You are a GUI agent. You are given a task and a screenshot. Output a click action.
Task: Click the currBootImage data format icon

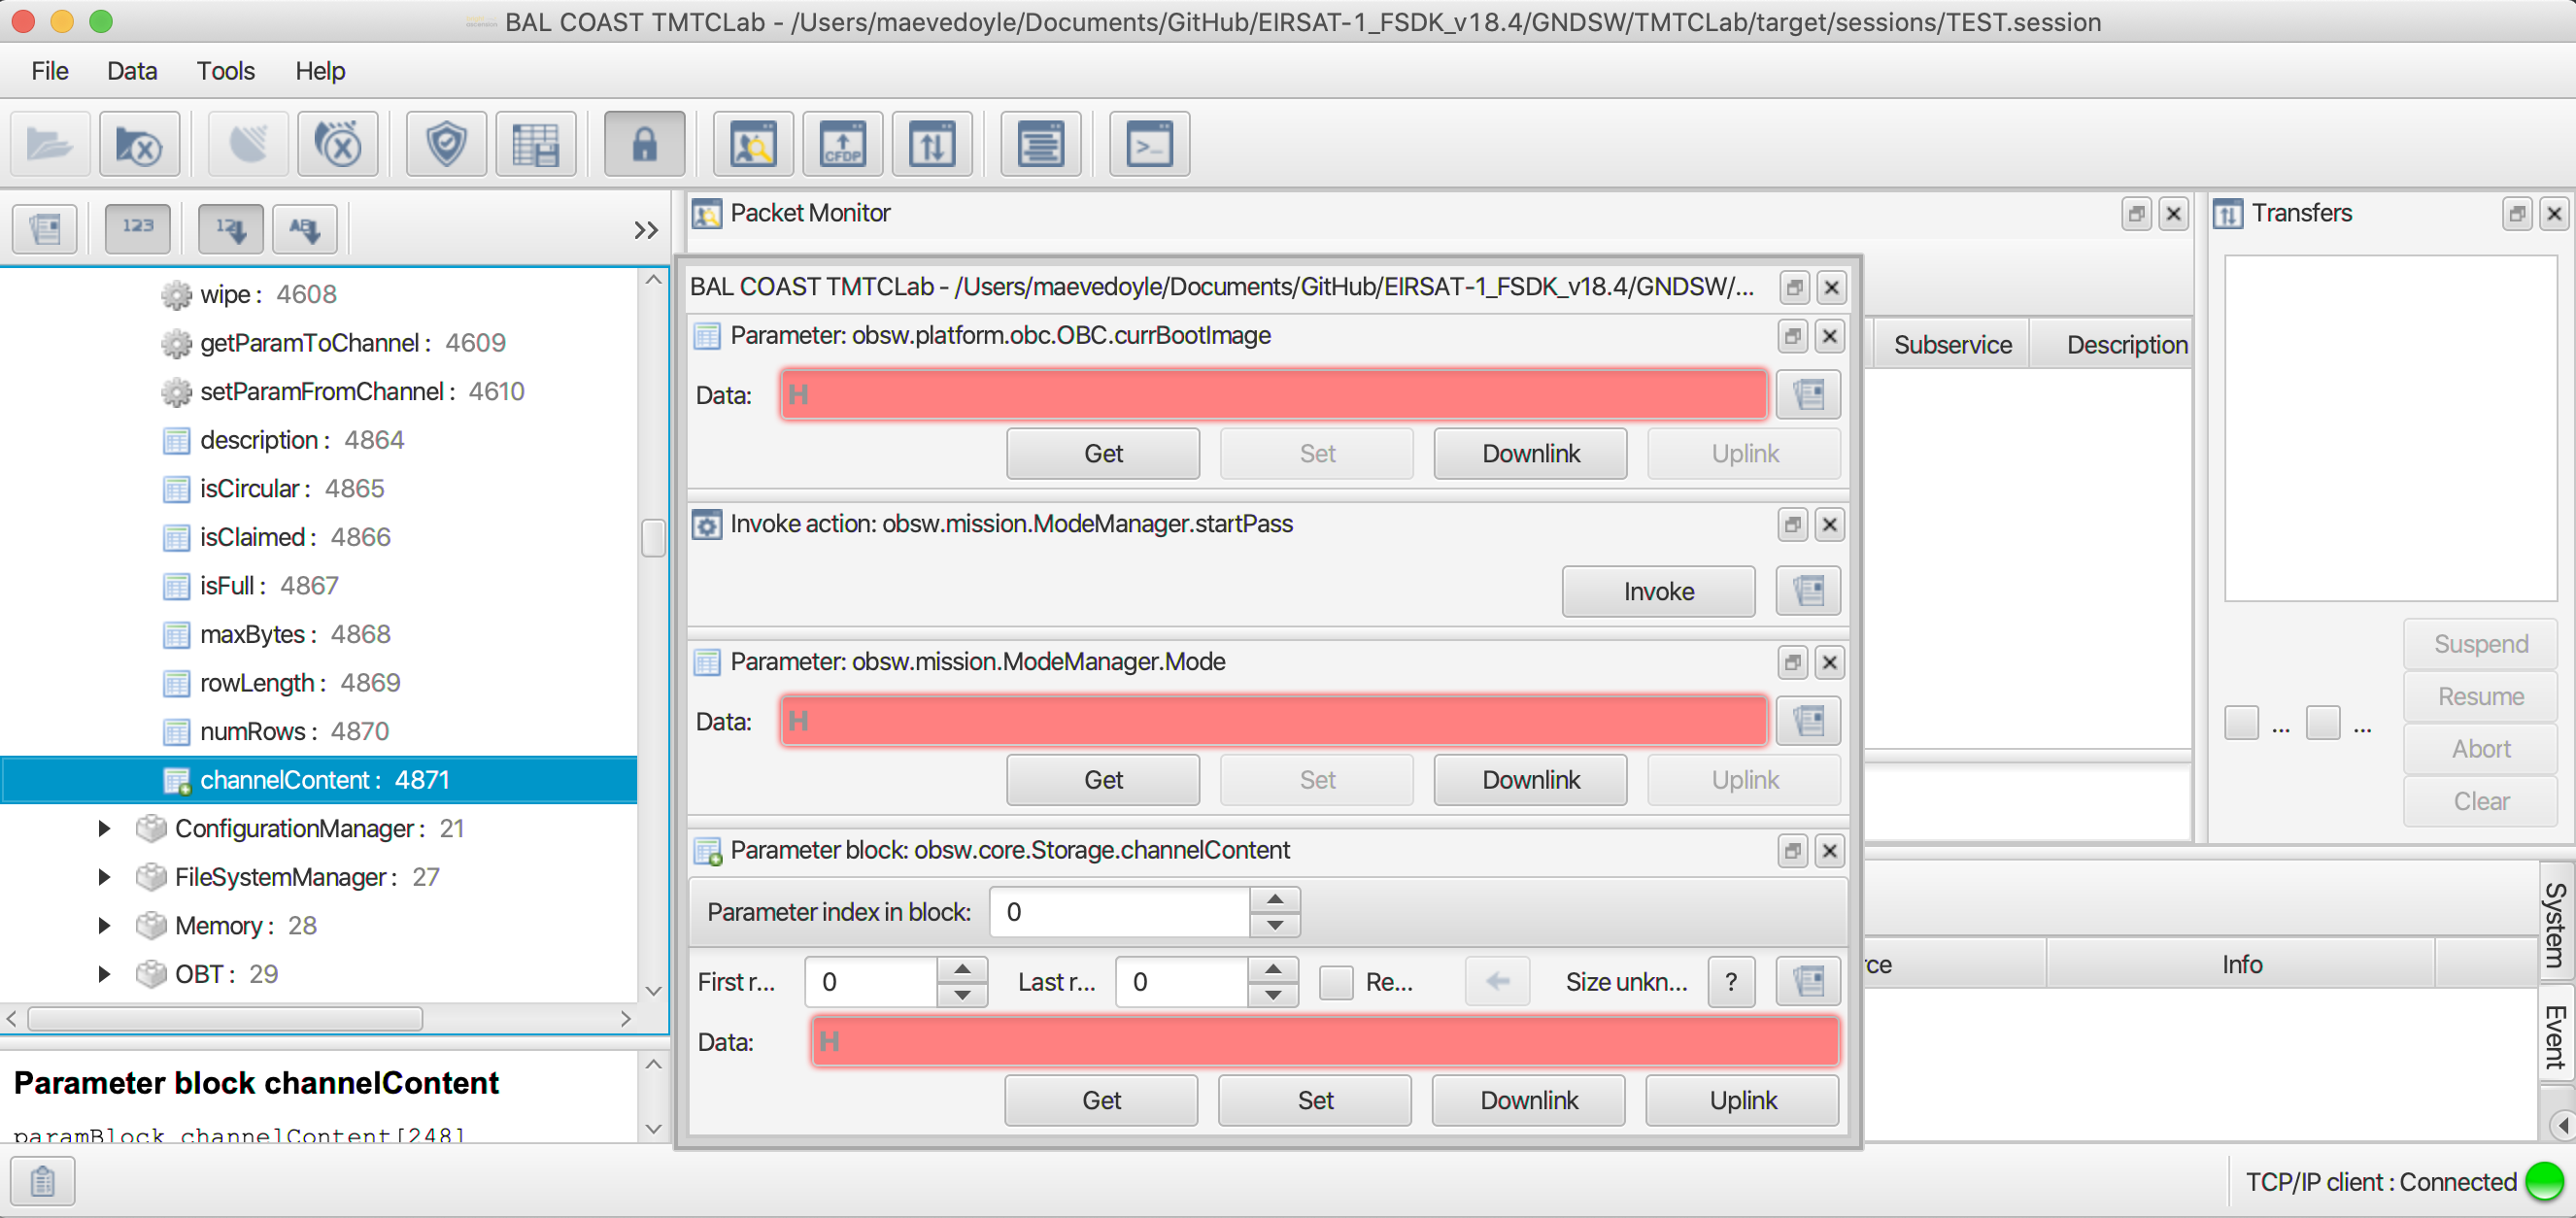(x=1808, y=395)
